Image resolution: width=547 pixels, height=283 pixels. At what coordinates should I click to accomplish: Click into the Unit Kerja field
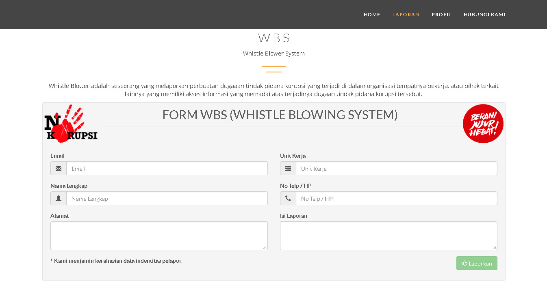(396, 168)
